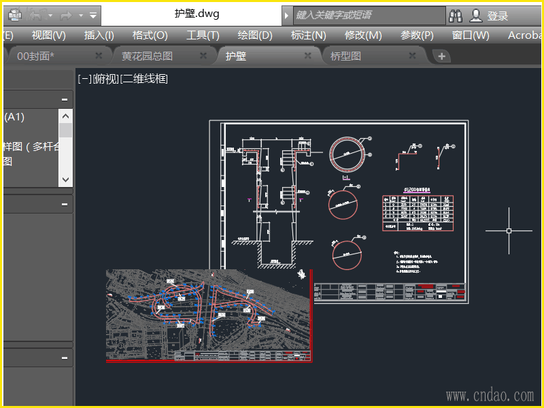The width and height of the screenshot is (544, 408).
Task: Open the undo history dropdown arrow
Action: click(50, 15)
